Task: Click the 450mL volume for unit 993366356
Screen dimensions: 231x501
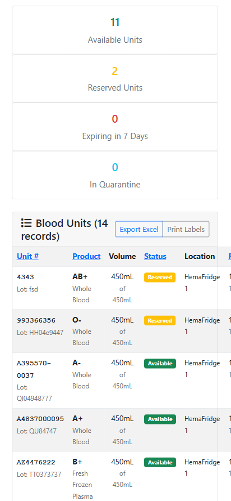Action: pos(122,320)
